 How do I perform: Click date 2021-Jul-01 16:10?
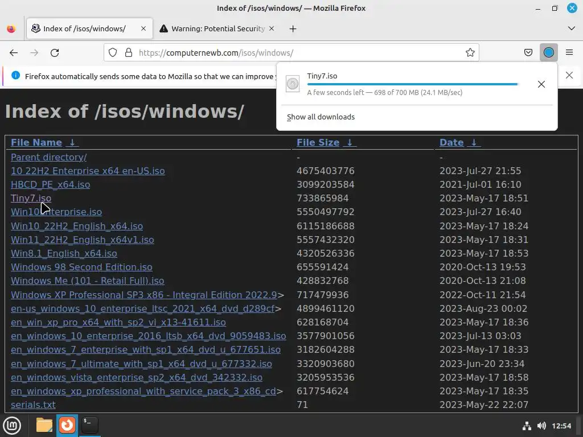[481, 185]
